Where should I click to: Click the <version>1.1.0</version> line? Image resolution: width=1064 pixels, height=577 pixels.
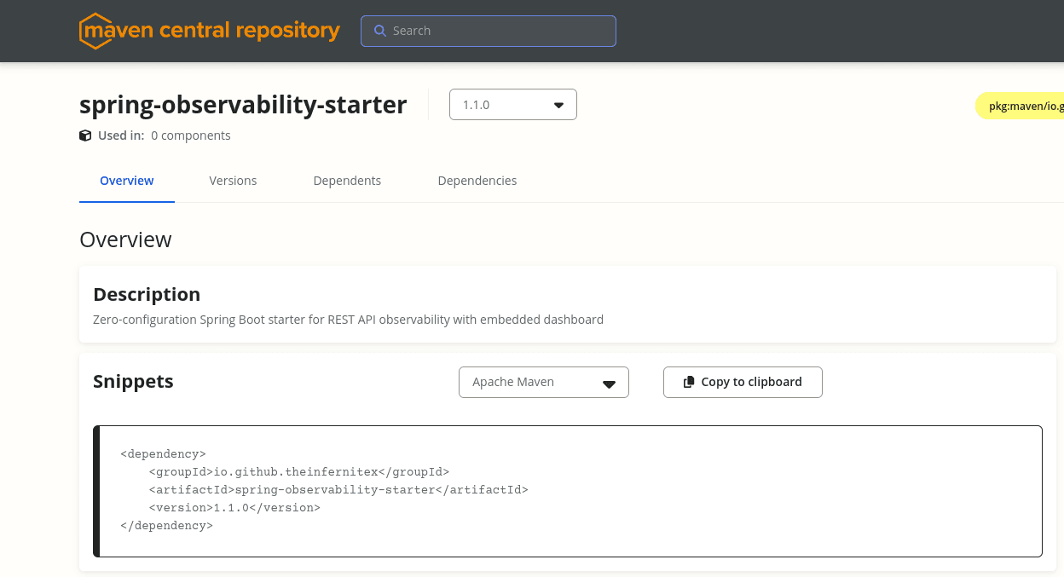[234, 508]
